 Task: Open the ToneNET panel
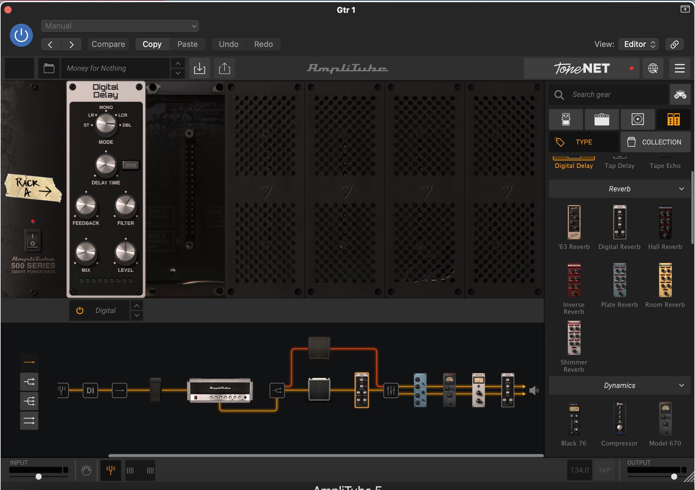coord(582,68)
